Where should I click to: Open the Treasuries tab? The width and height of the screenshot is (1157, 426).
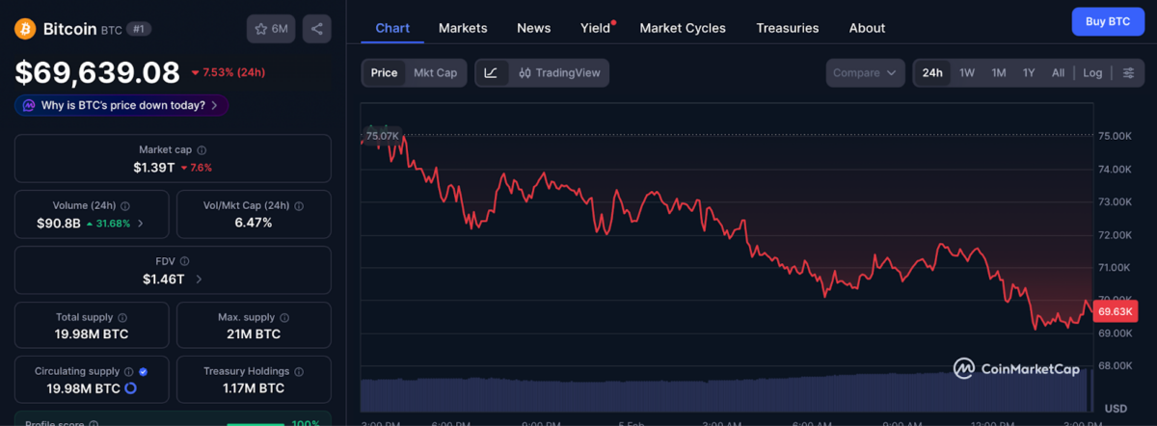(788, 28)
